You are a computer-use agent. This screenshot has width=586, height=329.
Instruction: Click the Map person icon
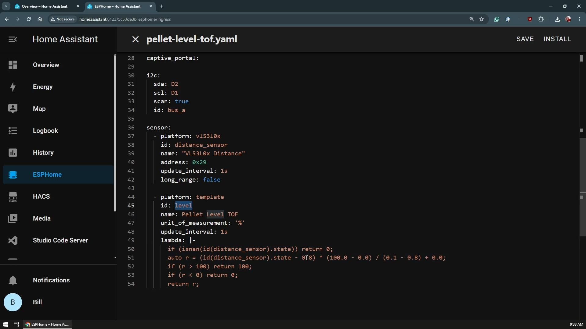(x=13, y=109)
